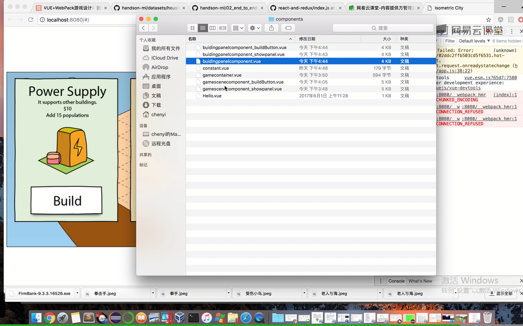The image size is (523, 326).
Task: Open iTunes from the Dock
Action: [x=207, y=317]
